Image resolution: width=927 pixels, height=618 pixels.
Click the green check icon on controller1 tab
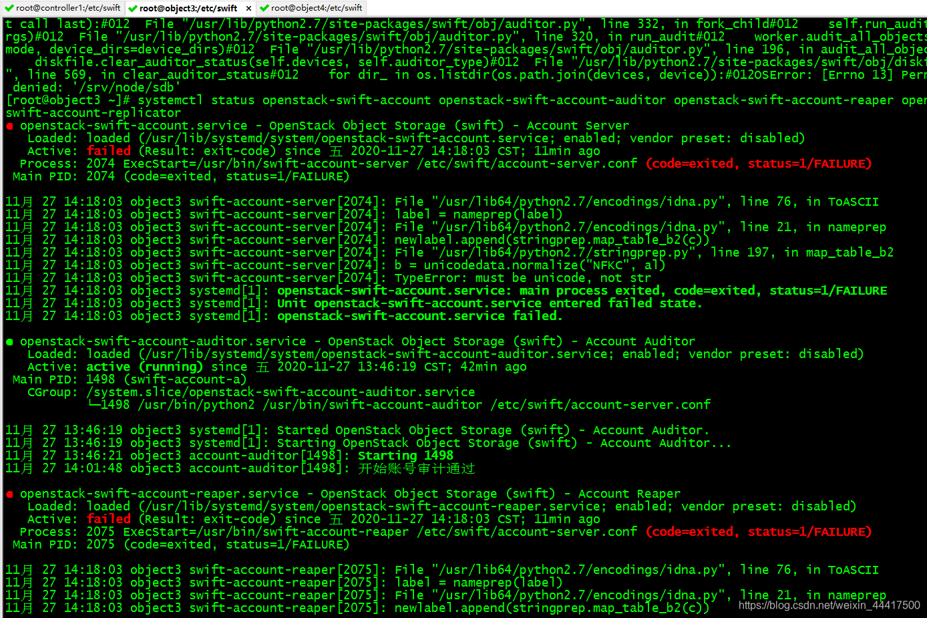click(9, 8)
